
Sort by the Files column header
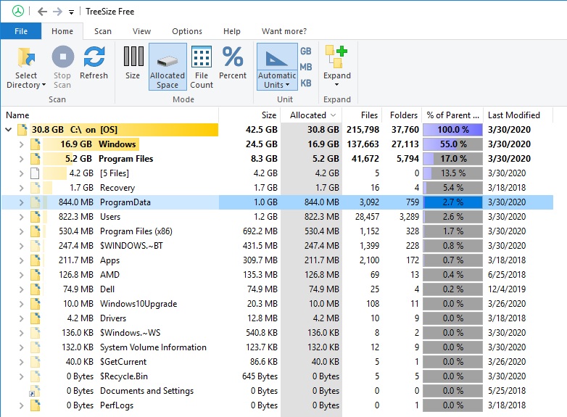pos(362,115)
